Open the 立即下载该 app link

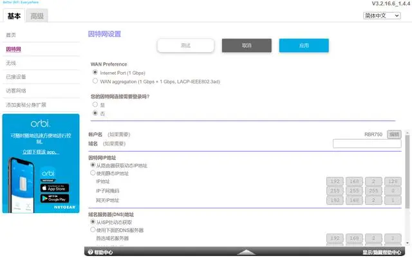tap(41, 152)
